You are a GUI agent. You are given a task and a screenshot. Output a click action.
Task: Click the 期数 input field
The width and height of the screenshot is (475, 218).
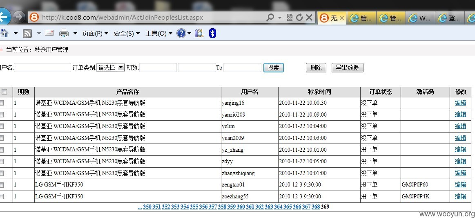pos(158,67)
